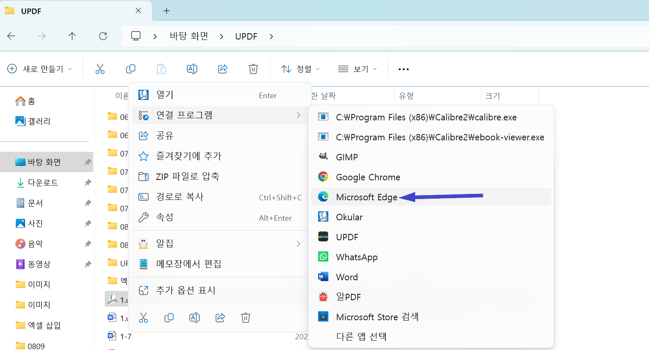Click the trash icon in the context menu

(246, 318)
